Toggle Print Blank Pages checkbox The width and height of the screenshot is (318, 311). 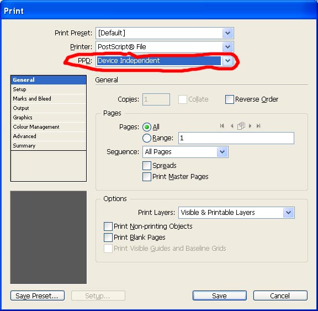click(x=108, y=238)
